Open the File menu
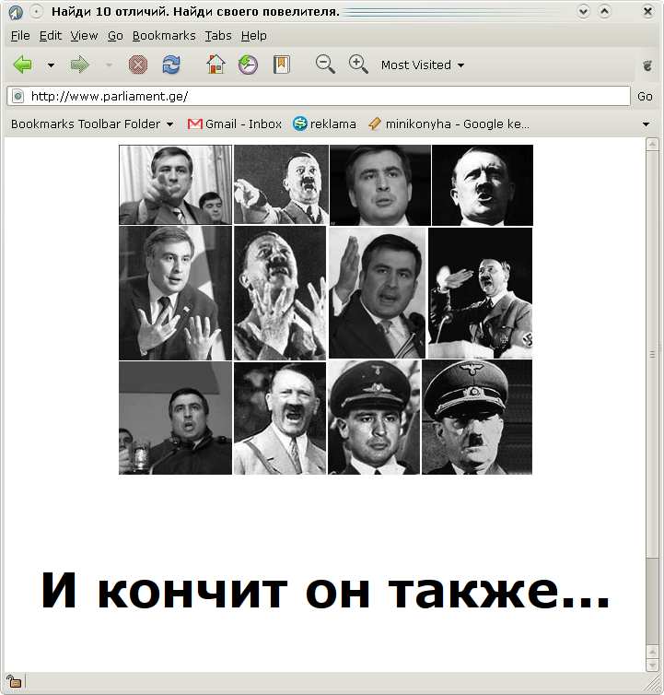Viewport: 664px width, 695px height. pyautogui.click(x=20, y=35)
